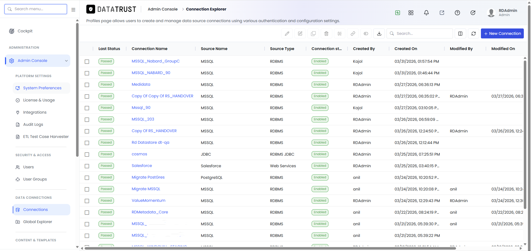This screenshot has width=531, height=251.
Task: Open the help question mark icon
Action: pyautogui.click(x=457, y=13)
